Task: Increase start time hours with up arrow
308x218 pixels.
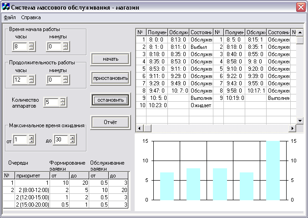Action: point(31,44)
